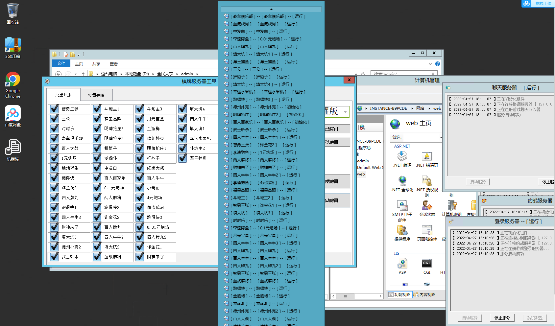Viewport: 555px width, 326px height.
Task: Open the .NET 全球化 globe icon
Action: (402, 181)
